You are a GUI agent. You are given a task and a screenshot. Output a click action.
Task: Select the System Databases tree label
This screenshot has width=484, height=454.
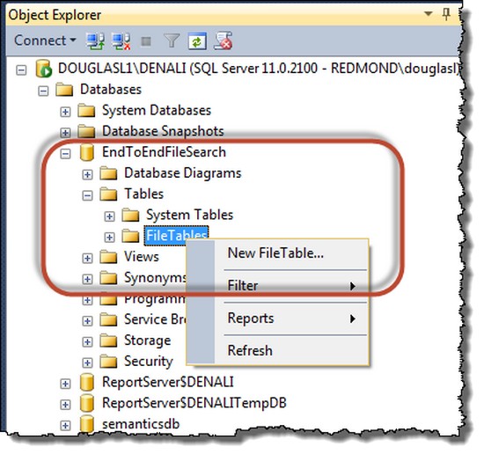pyautogui.click(x=157, y=111)
